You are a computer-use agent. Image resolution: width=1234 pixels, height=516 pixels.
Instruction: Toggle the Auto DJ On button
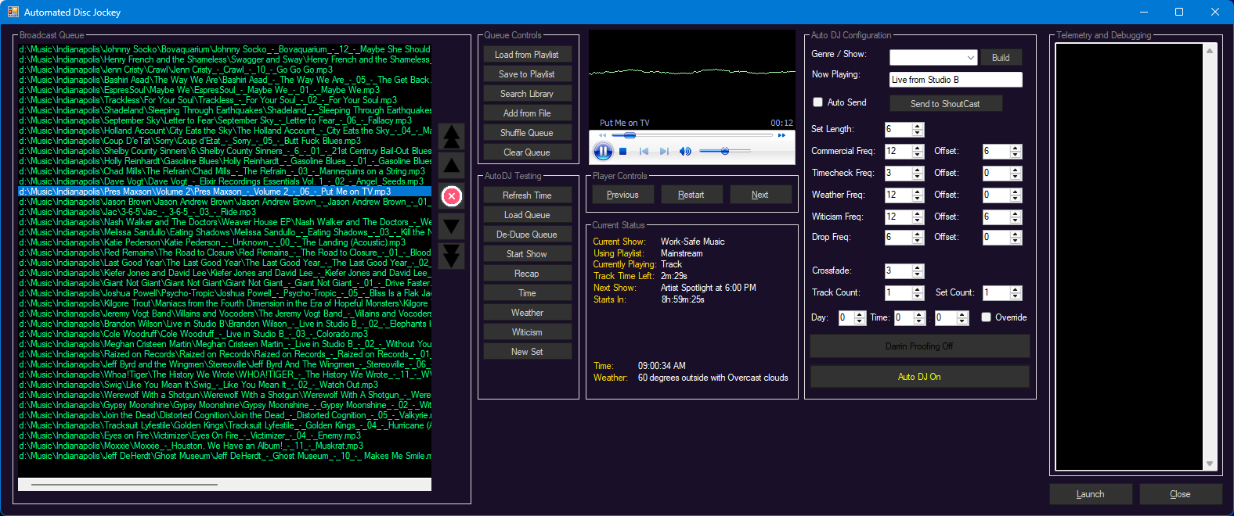coord(919,377)
